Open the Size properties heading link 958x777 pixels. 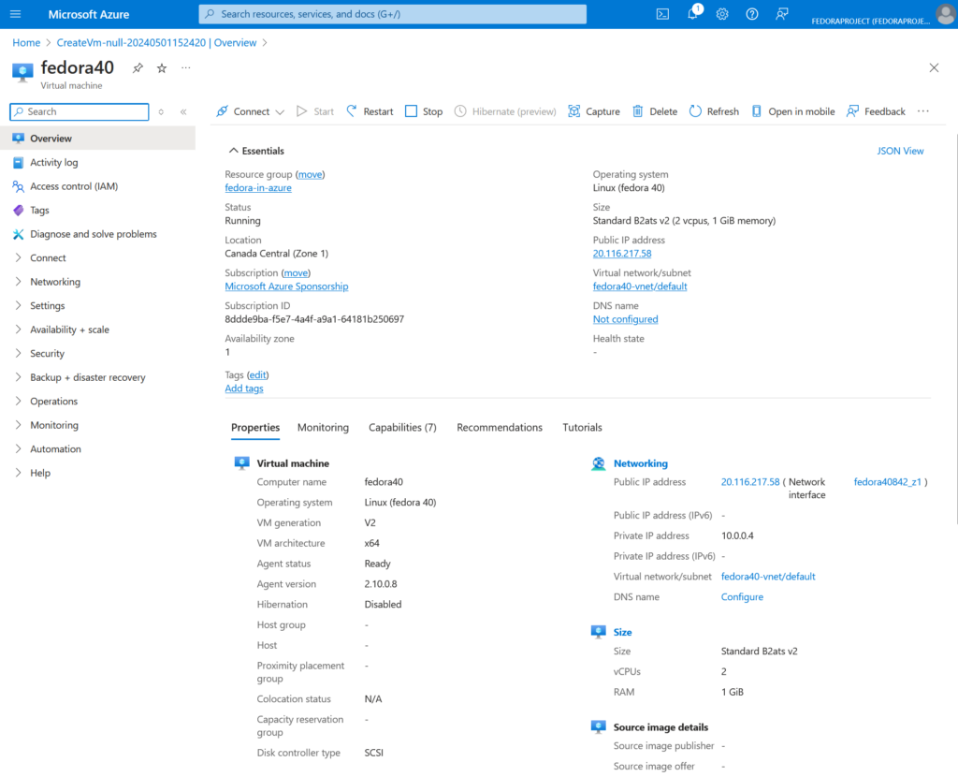pos(622,632)
